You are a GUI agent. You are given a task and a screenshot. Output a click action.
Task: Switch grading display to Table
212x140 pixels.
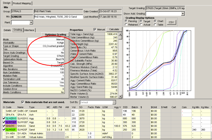(155, 25)
